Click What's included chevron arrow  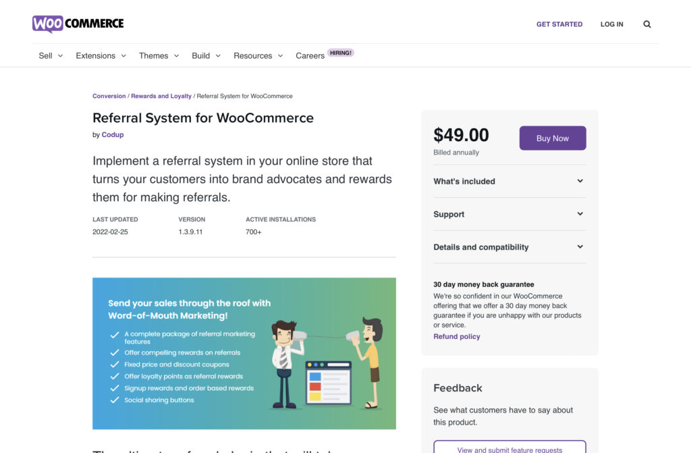pyautogui.click(x=580, y=181)
